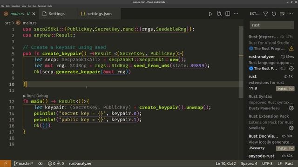Open source control changes icon in editor toolbar
This screenshot has height=167, width=298.
(219, 14)
